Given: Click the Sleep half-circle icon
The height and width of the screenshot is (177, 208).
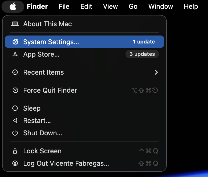Looking at the screenshot, I should coord(15,108).
